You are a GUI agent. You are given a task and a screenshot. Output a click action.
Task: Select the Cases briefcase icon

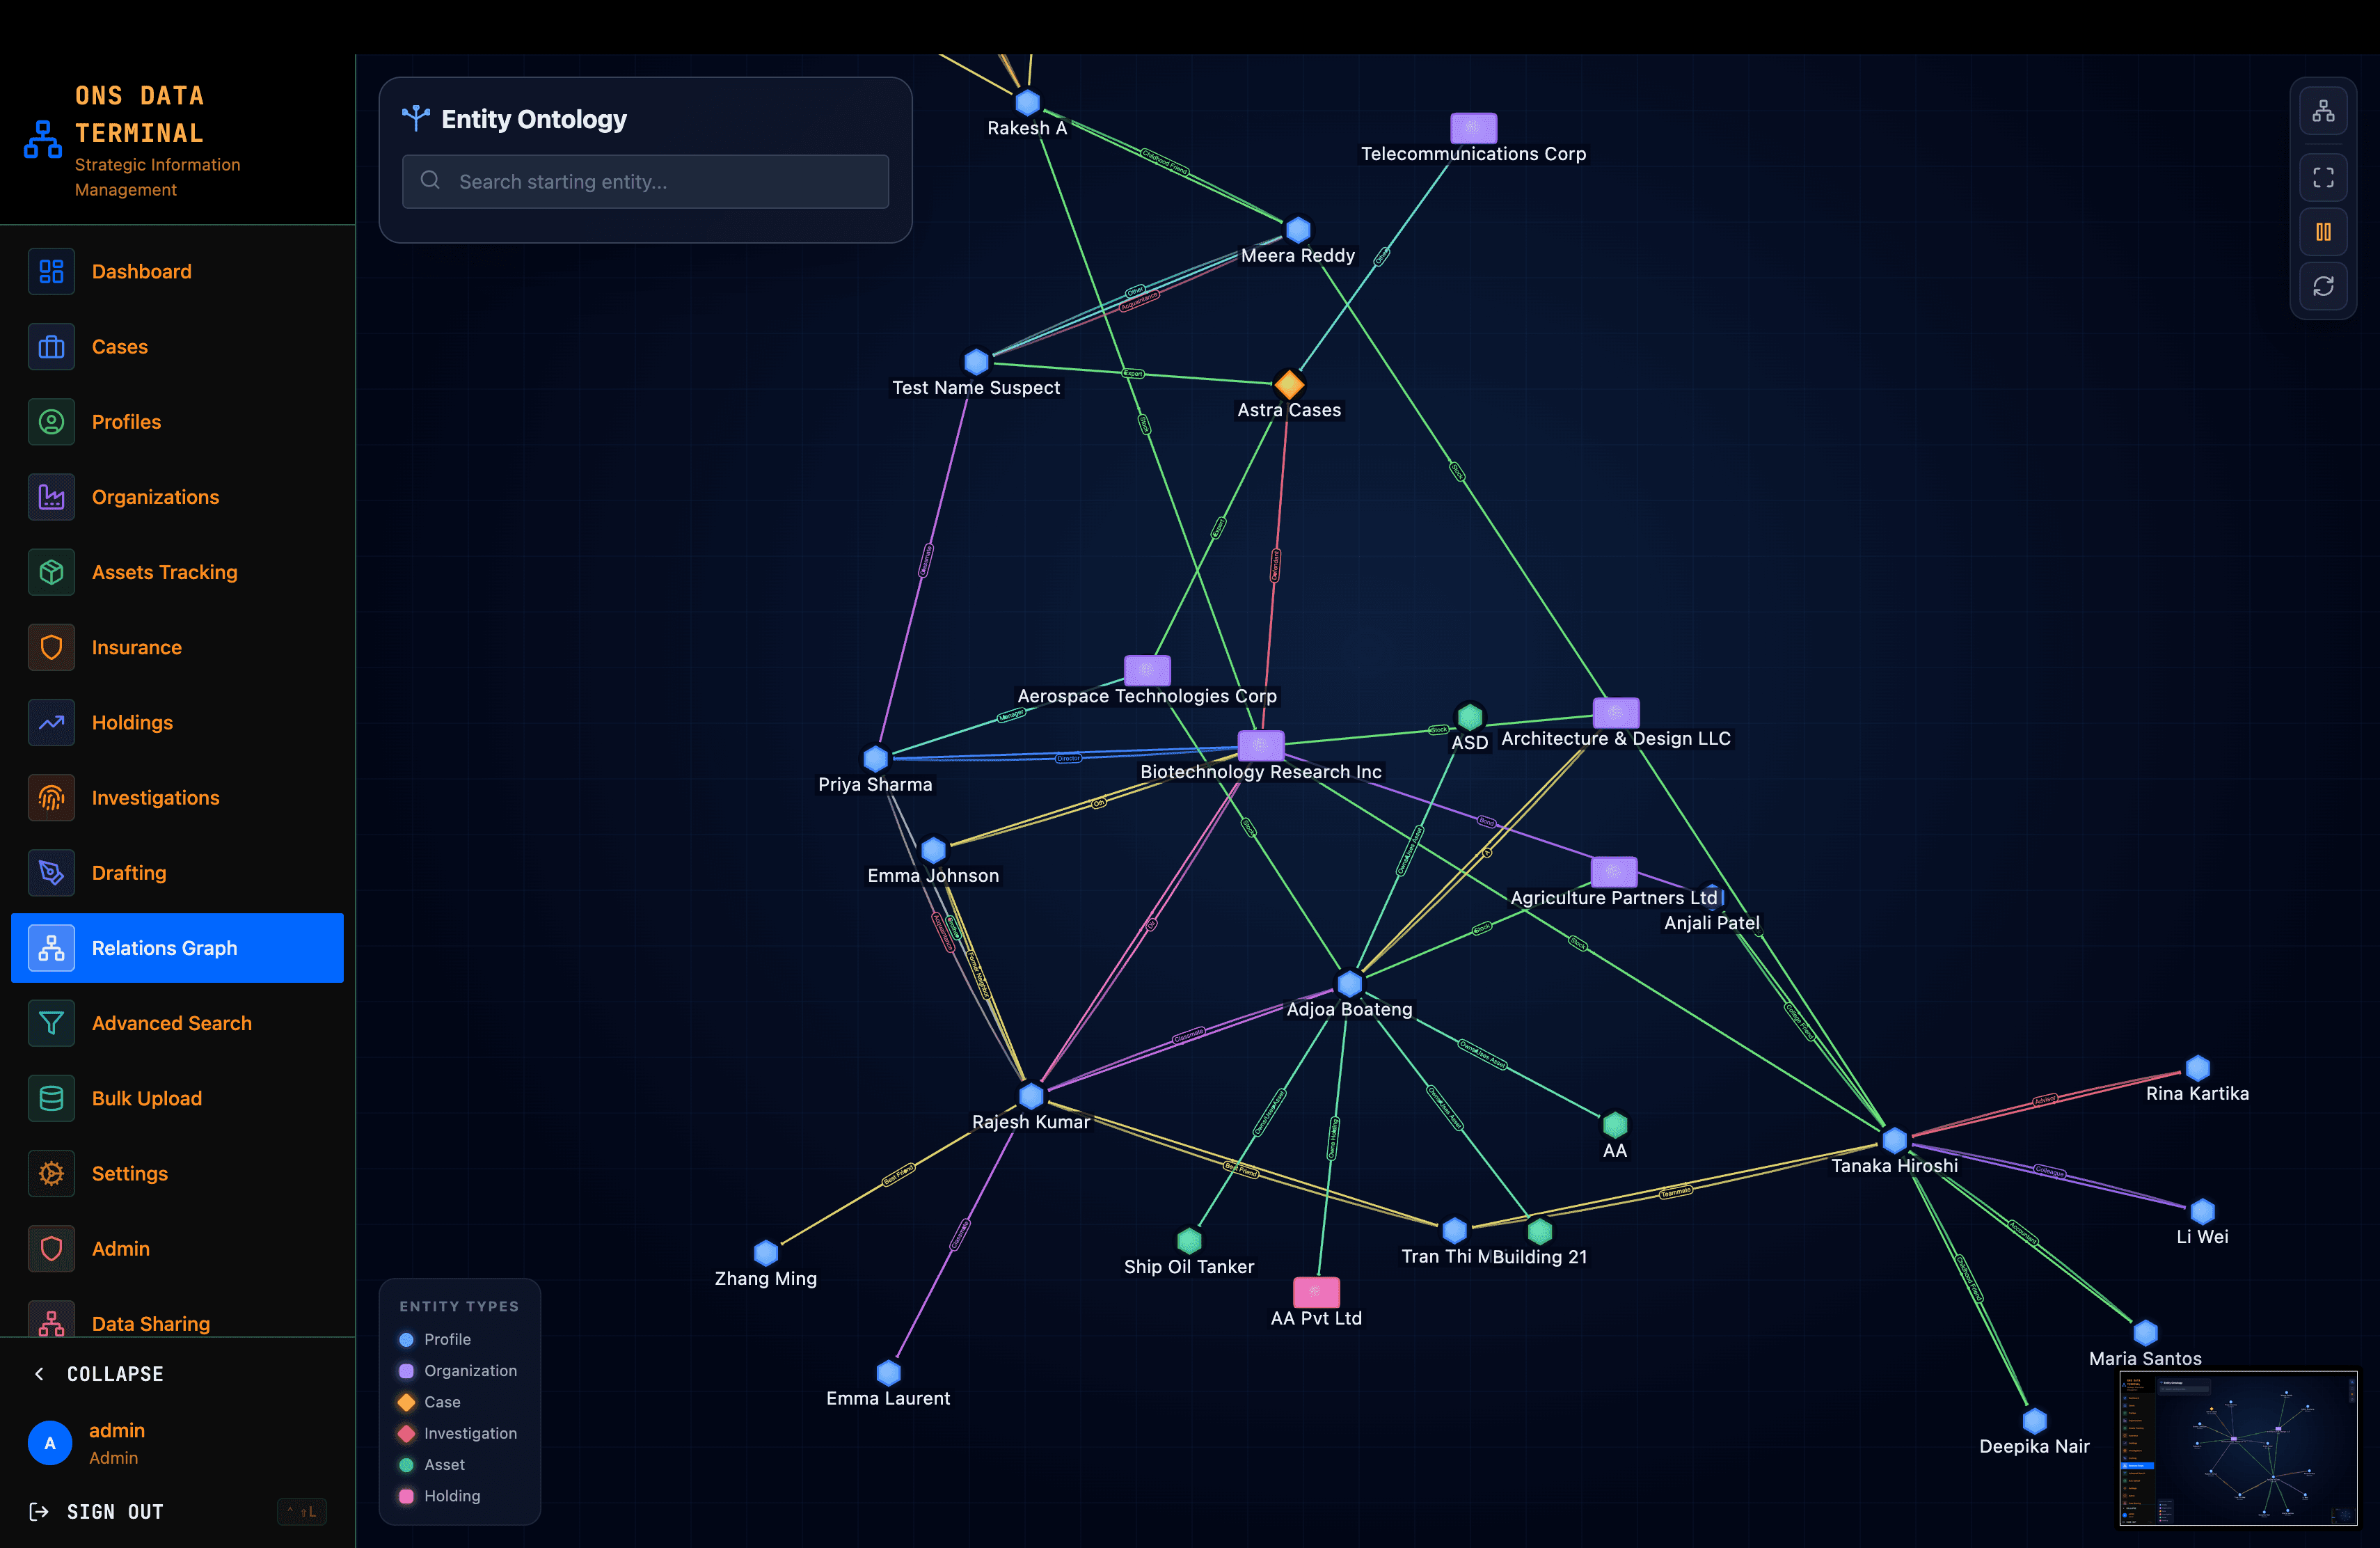[51, 346]
